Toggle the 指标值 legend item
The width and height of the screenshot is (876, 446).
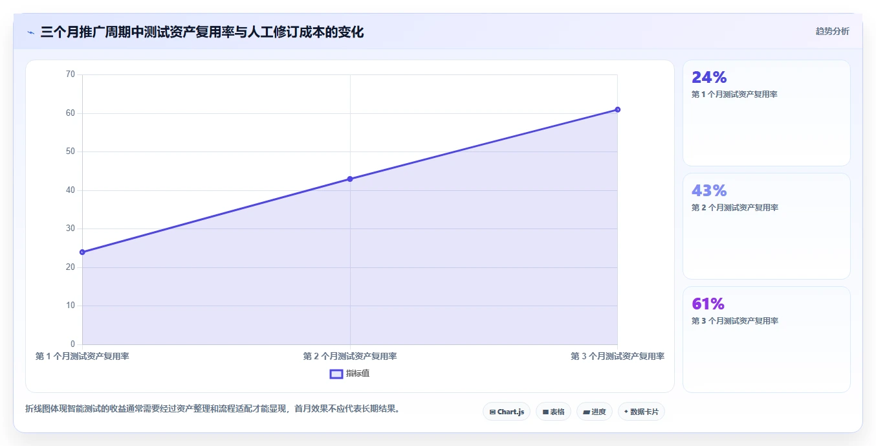pyautogui.click(x=350, y=374)
